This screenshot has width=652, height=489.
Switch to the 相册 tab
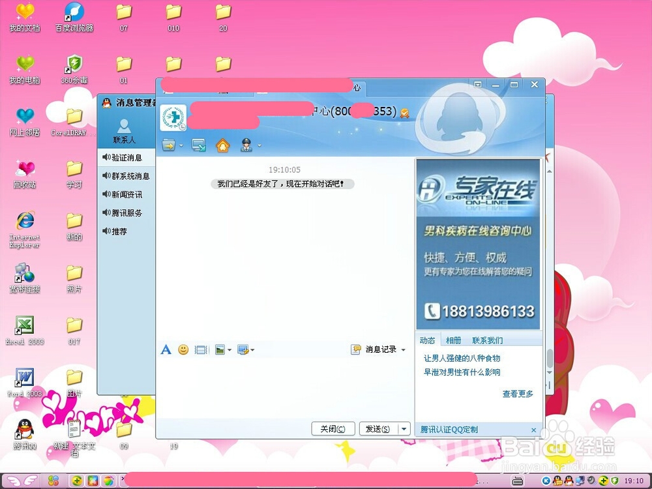pyautogui.click(x=453, y=340)
